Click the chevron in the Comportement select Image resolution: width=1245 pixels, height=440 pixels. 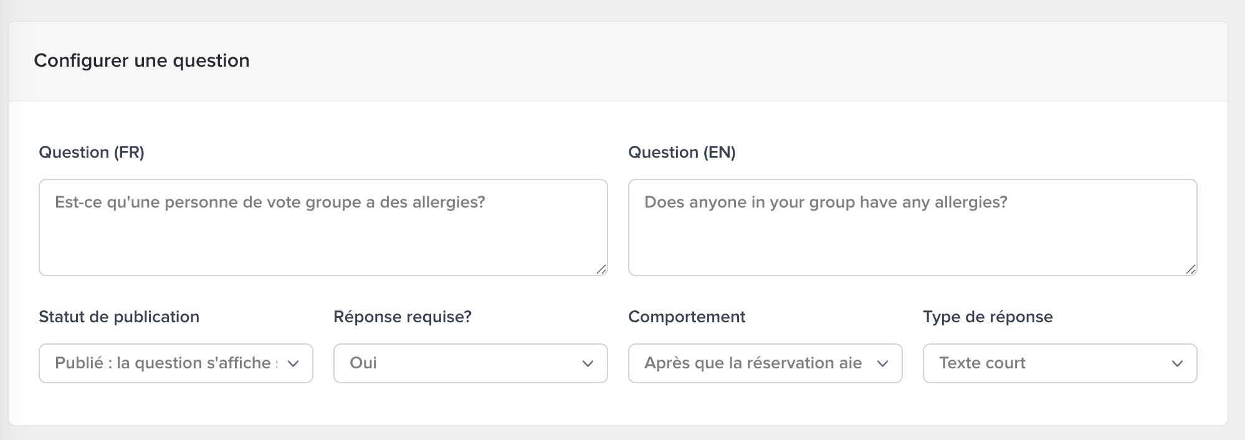[882, 364]
